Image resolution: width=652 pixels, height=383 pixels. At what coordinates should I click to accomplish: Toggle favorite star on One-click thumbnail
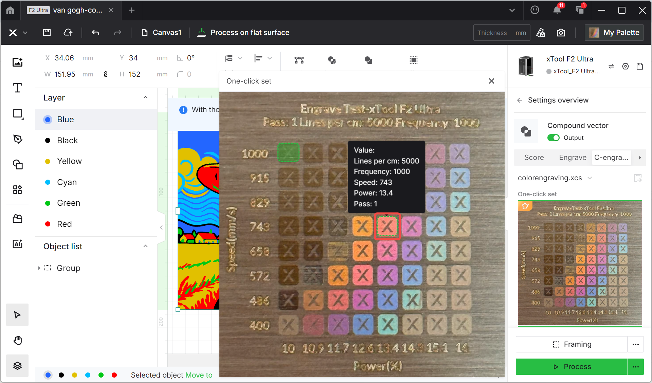(x=525, y=206)
